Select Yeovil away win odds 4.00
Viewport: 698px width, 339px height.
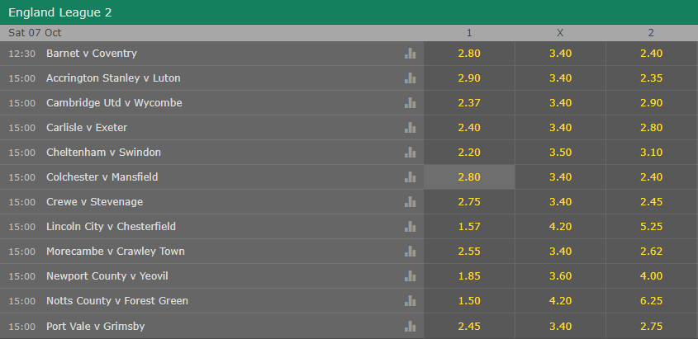coord(652,276)
